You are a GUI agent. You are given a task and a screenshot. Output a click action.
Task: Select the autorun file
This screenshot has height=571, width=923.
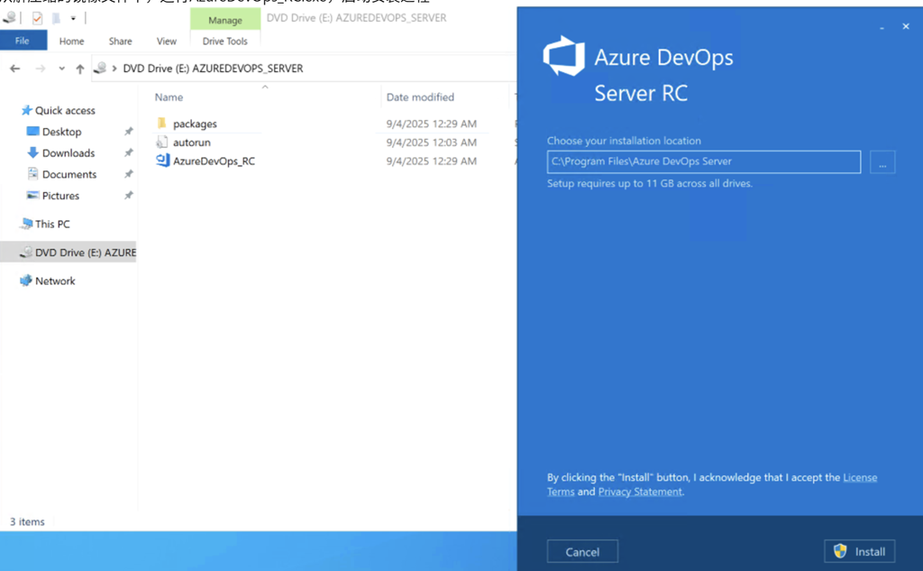191,142
